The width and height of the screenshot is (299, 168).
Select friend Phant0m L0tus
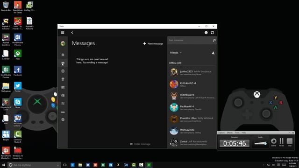tap(192, 119)
